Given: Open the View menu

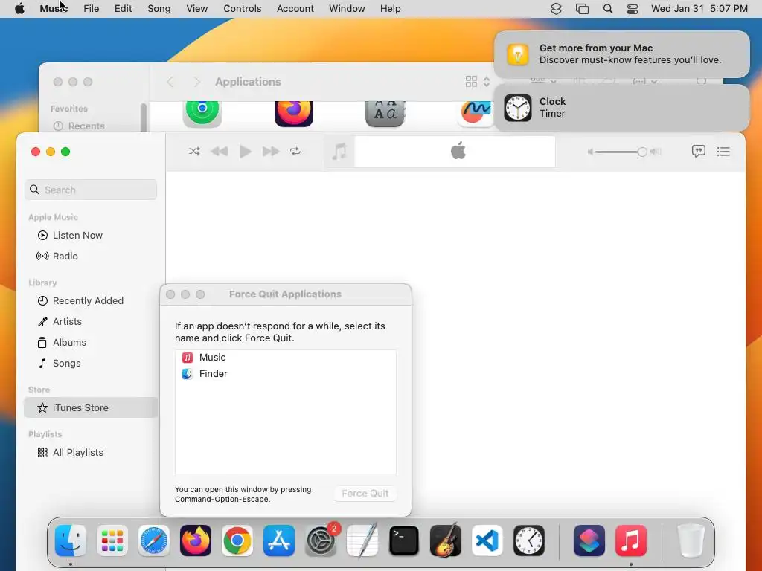Looking at the screenshot, I should pyautogui.click(x=196, y=9).
